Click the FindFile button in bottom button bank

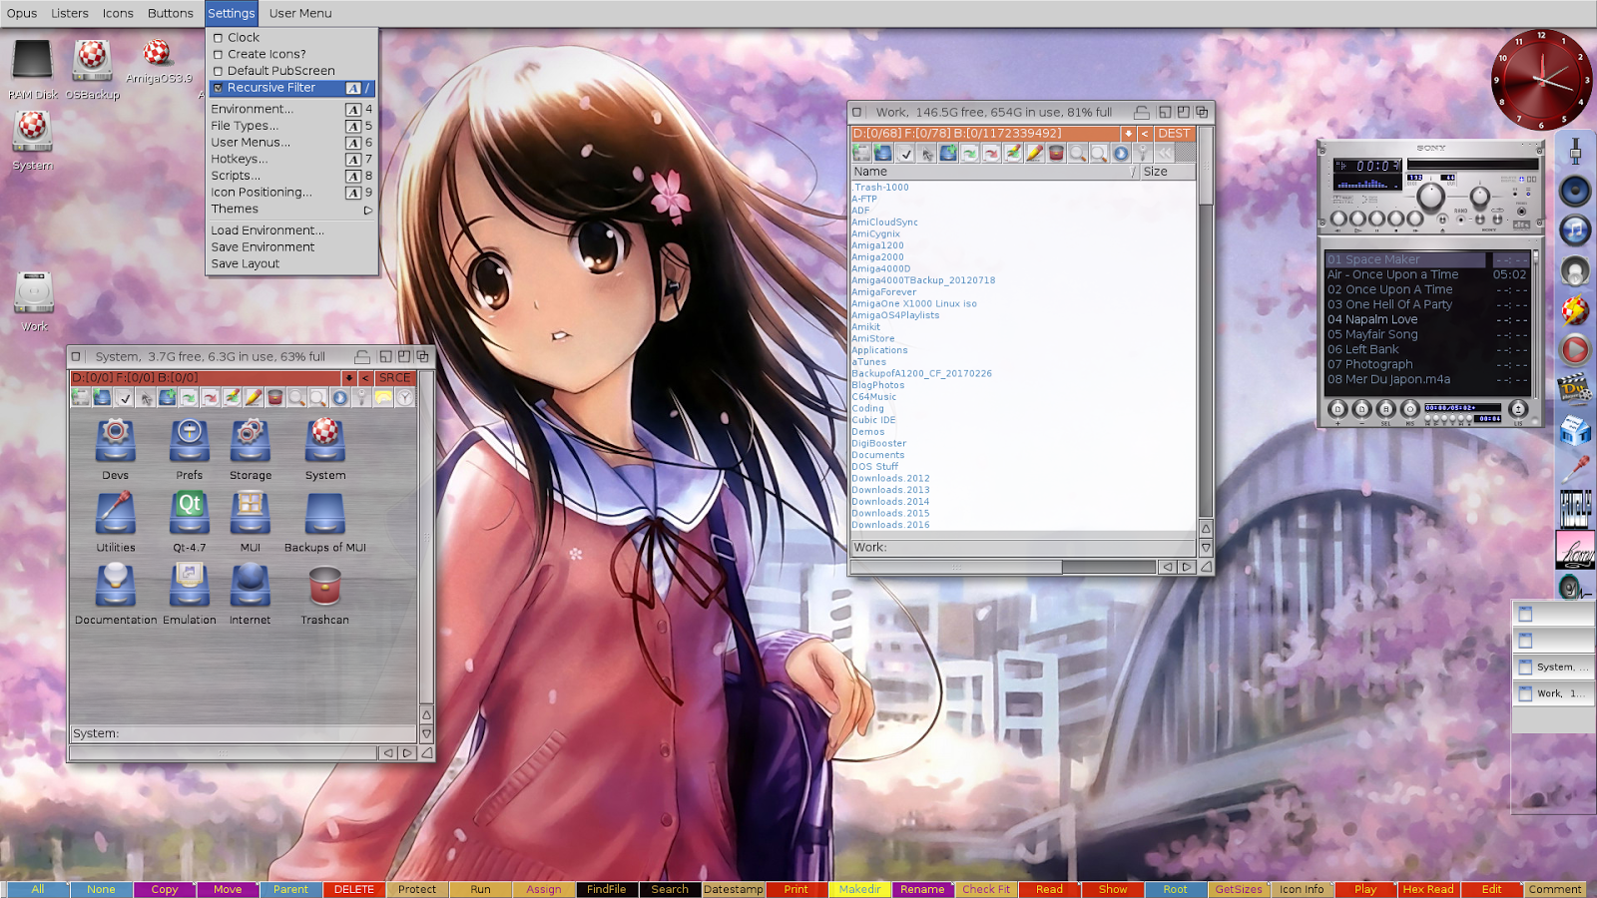tap(607, 889)
